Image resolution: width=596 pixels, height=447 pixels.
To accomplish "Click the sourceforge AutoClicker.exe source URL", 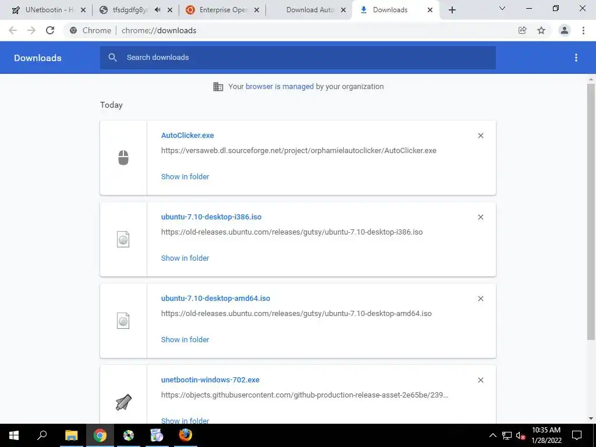I will point(299,151).
